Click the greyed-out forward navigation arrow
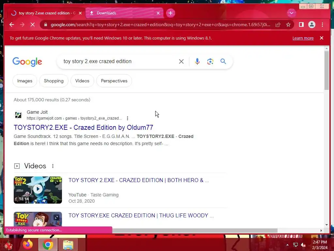This screenshot has width=334, height=251. 22,25
